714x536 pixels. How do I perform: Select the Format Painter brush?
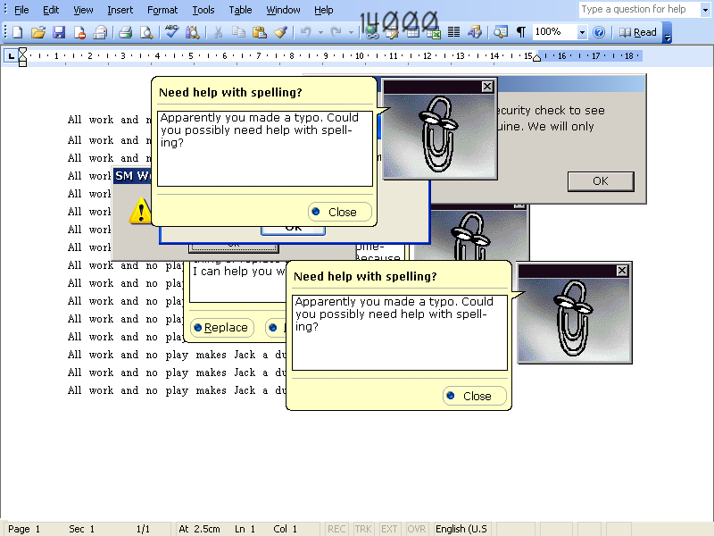tap(280, 32)
